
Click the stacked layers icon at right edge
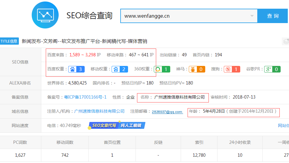pyautogui.click(x=286, y=41)
